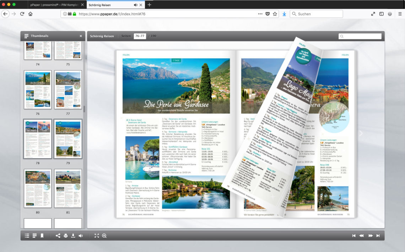This screenshot has width=405, height=252.
Task: Toggle the browser sidebar icon
Action: pyautogui.click(x=382, y=14)
